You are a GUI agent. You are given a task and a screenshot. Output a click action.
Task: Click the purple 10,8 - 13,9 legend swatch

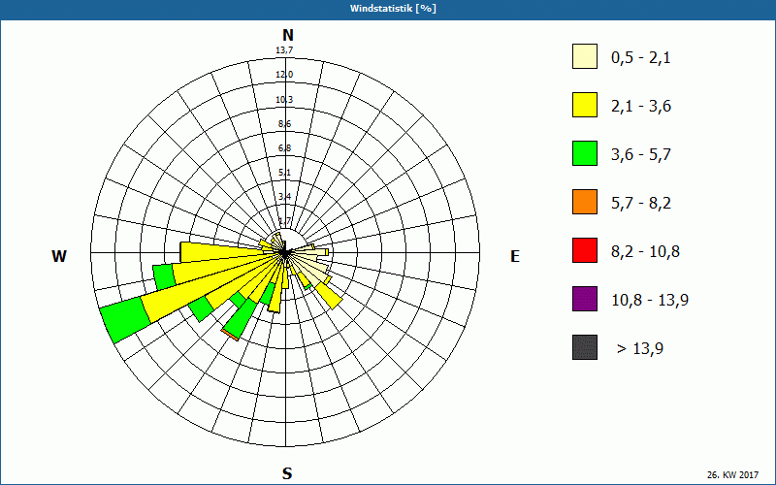pyautogui.click(x=585, y=299)
